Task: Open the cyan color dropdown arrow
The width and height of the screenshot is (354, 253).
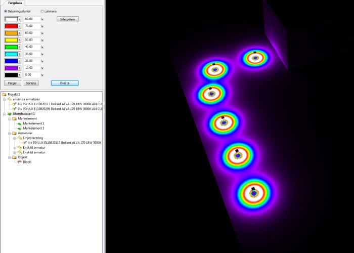Action: click(19, 54)
